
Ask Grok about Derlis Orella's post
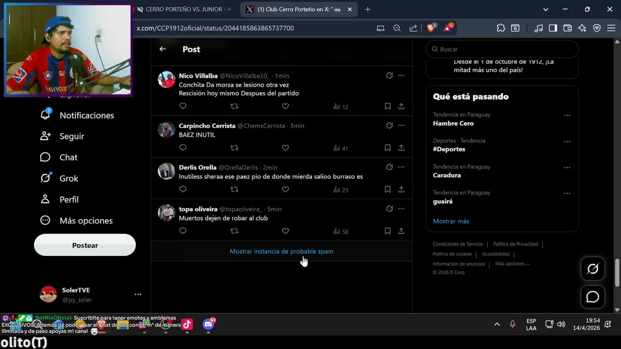click(389, 167)
